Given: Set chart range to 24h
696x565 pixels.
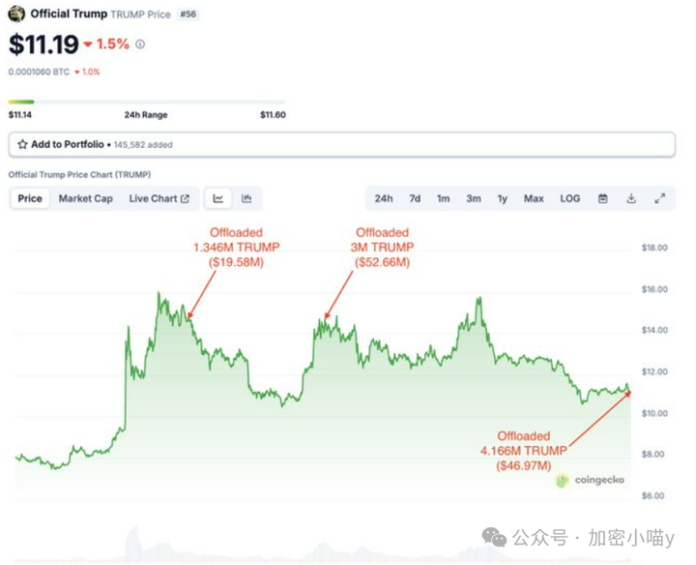Looking at the screenshot, I should (384, 198).
